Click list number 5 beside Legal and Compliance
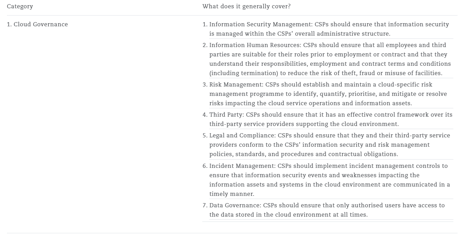Image resolution: width=462 pixels, height=235 pixels. 205,135
